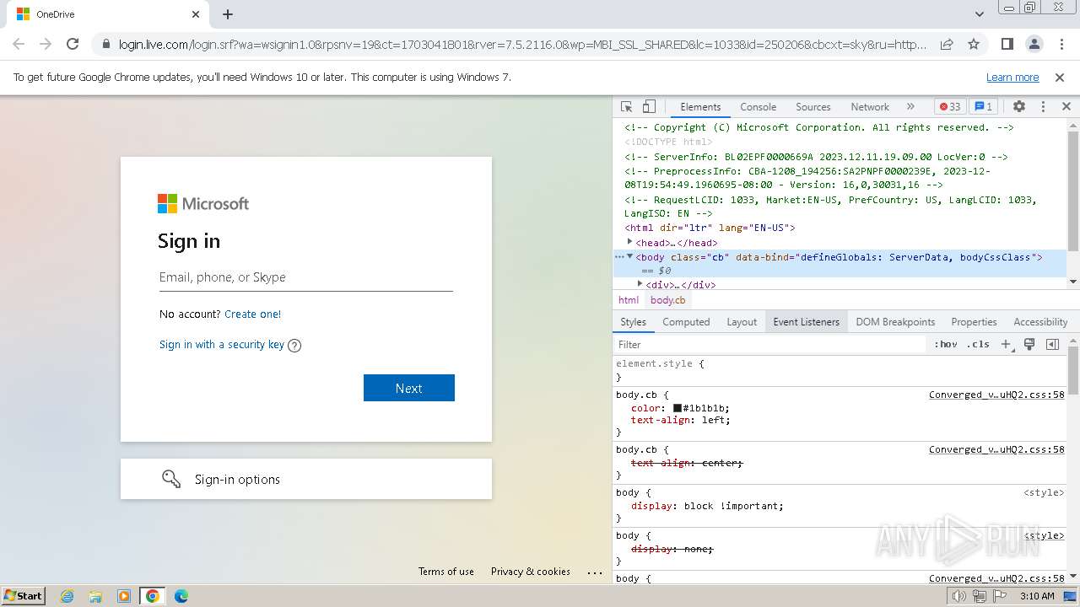Bookmark this tab with the star
1080x607 pixels.
974,44
